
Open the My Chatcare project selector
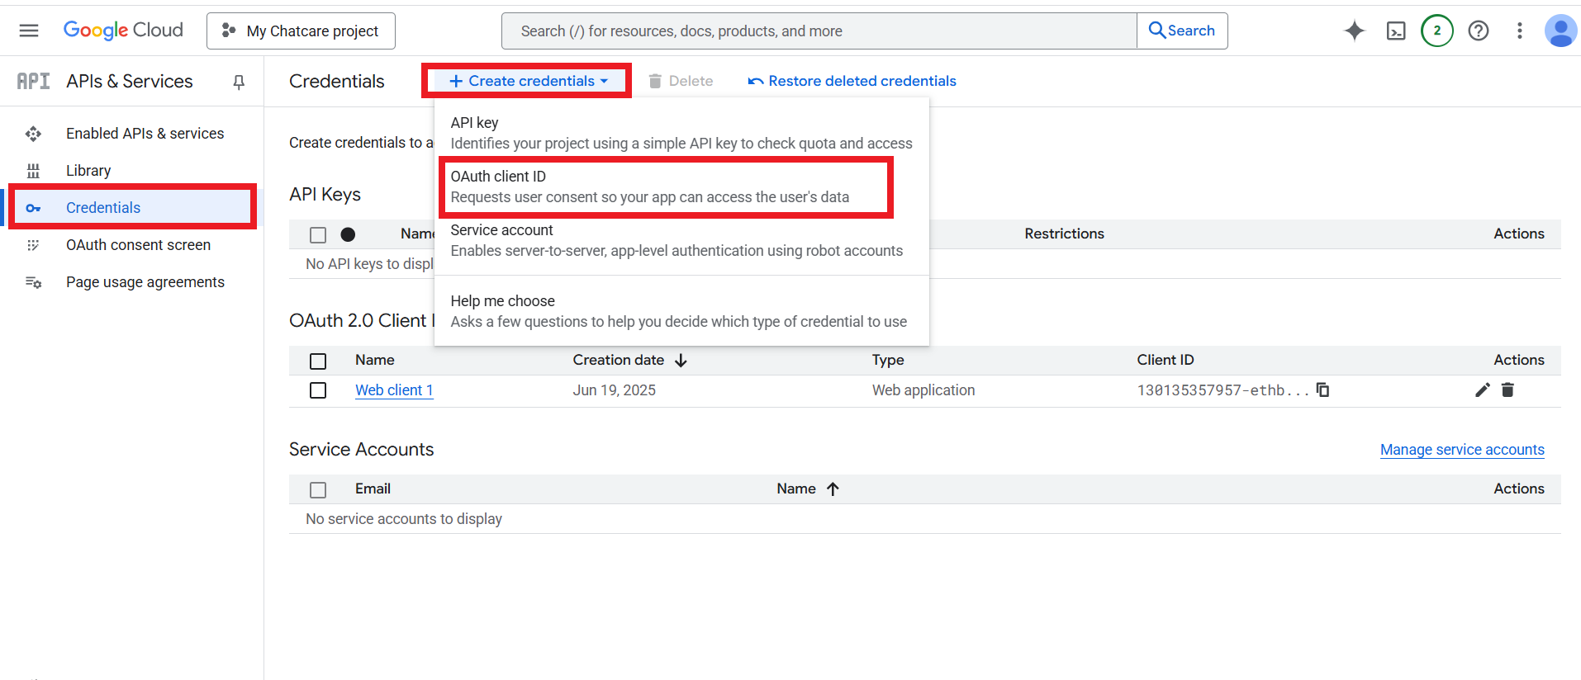tap(301, 31)
